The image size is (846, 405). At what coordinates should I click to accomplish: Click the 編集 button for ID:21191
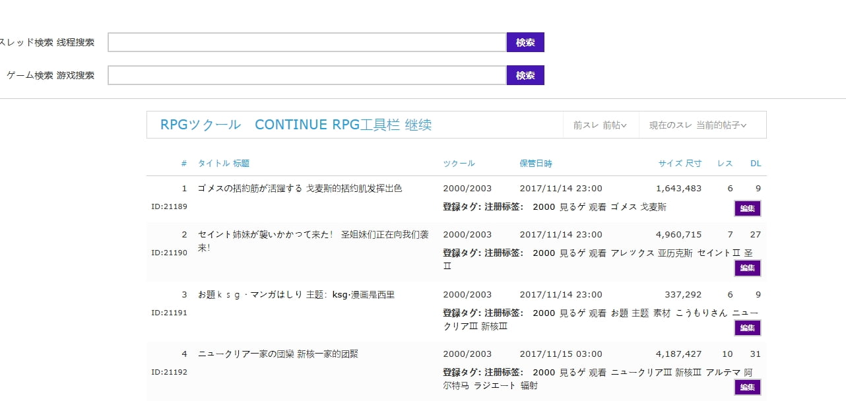(x=748, y=328)
